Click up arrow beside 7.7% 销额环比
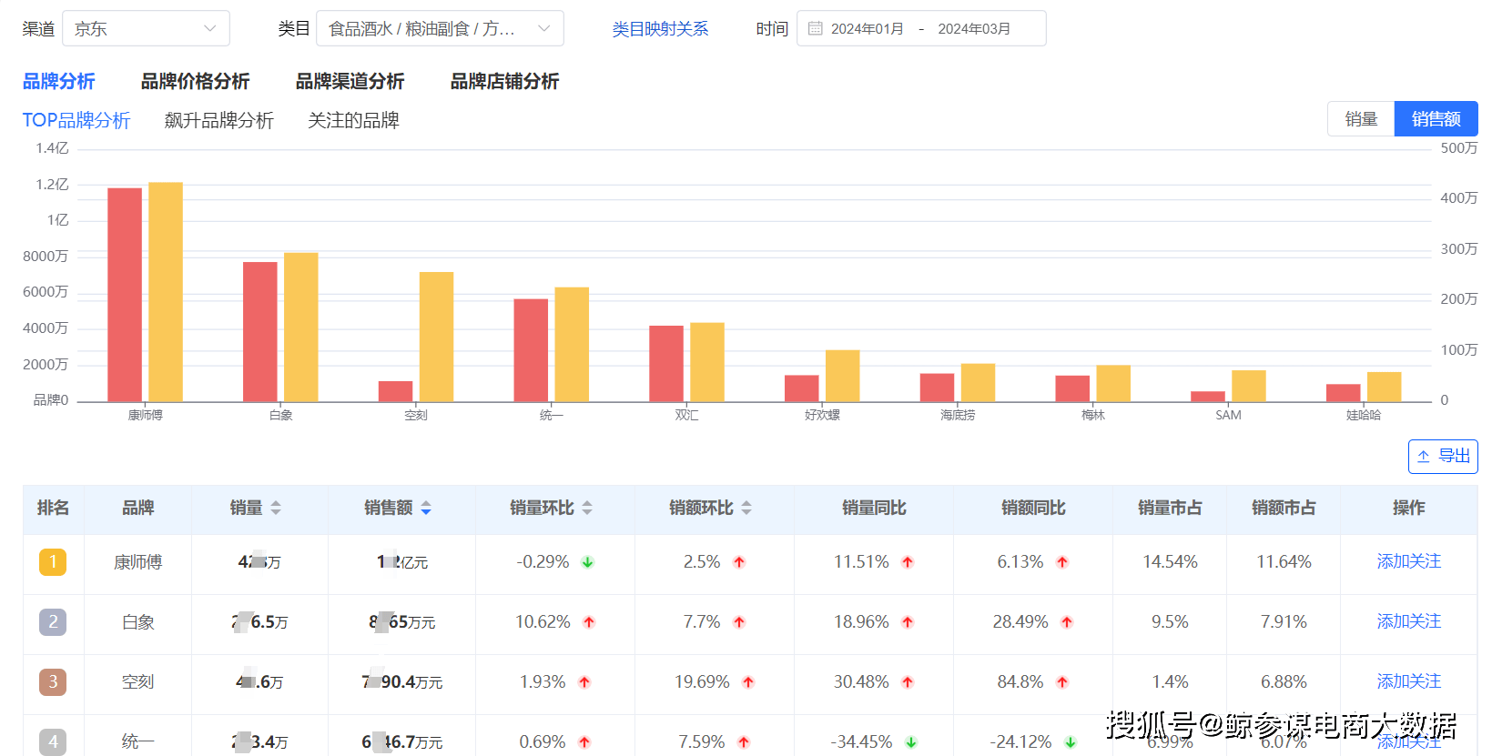1492x756 pixels. [739, 622]
